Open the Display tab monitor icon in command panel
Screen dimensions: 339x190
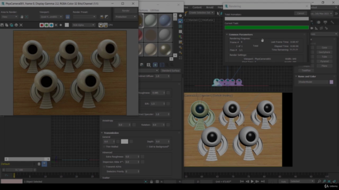pyautogui.click(x=325, y=22)
